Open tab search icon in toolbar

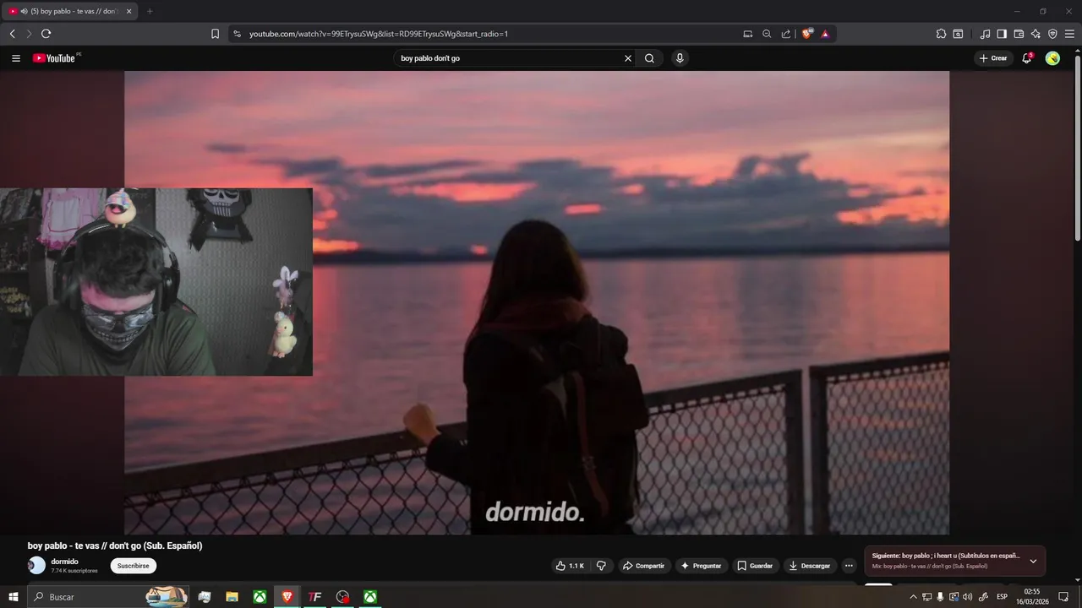tap(958, 34)
